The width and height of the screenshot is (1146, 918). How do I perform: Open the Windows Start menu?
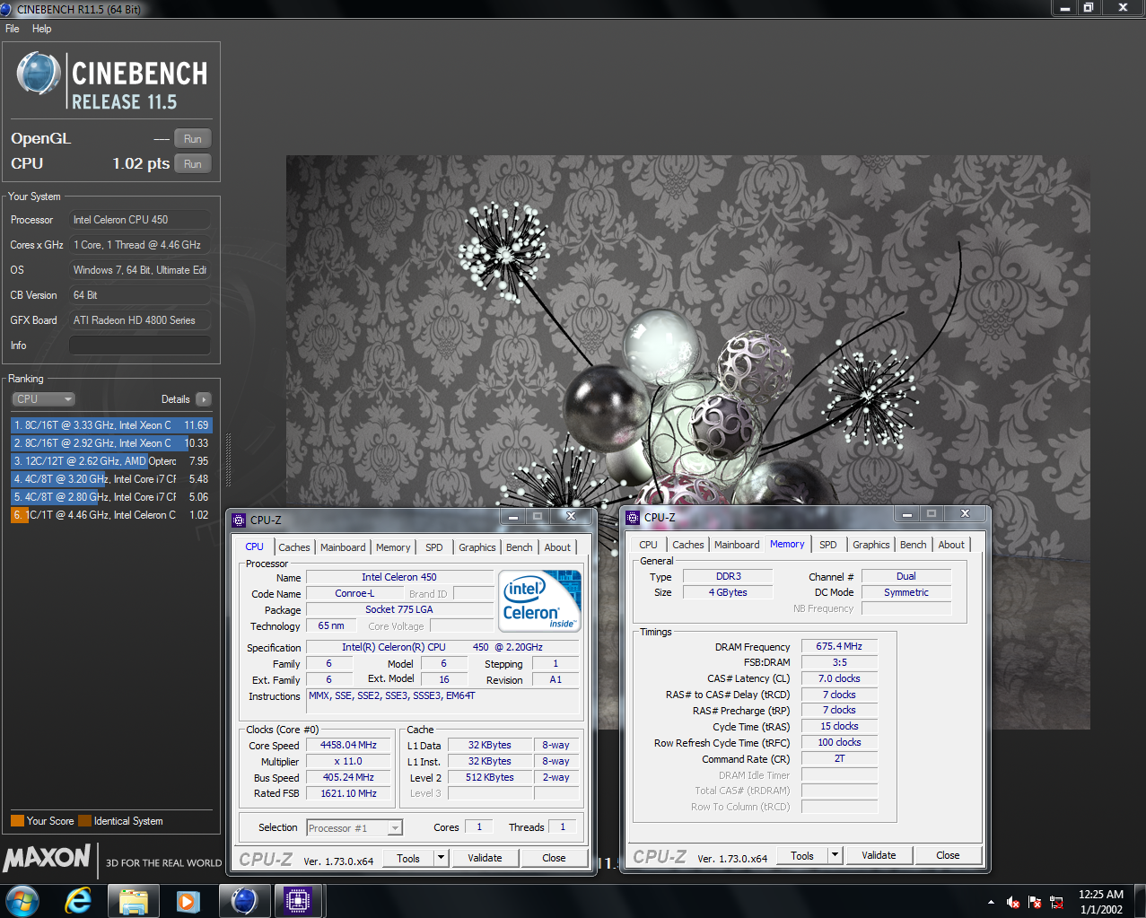click(22, 900)
